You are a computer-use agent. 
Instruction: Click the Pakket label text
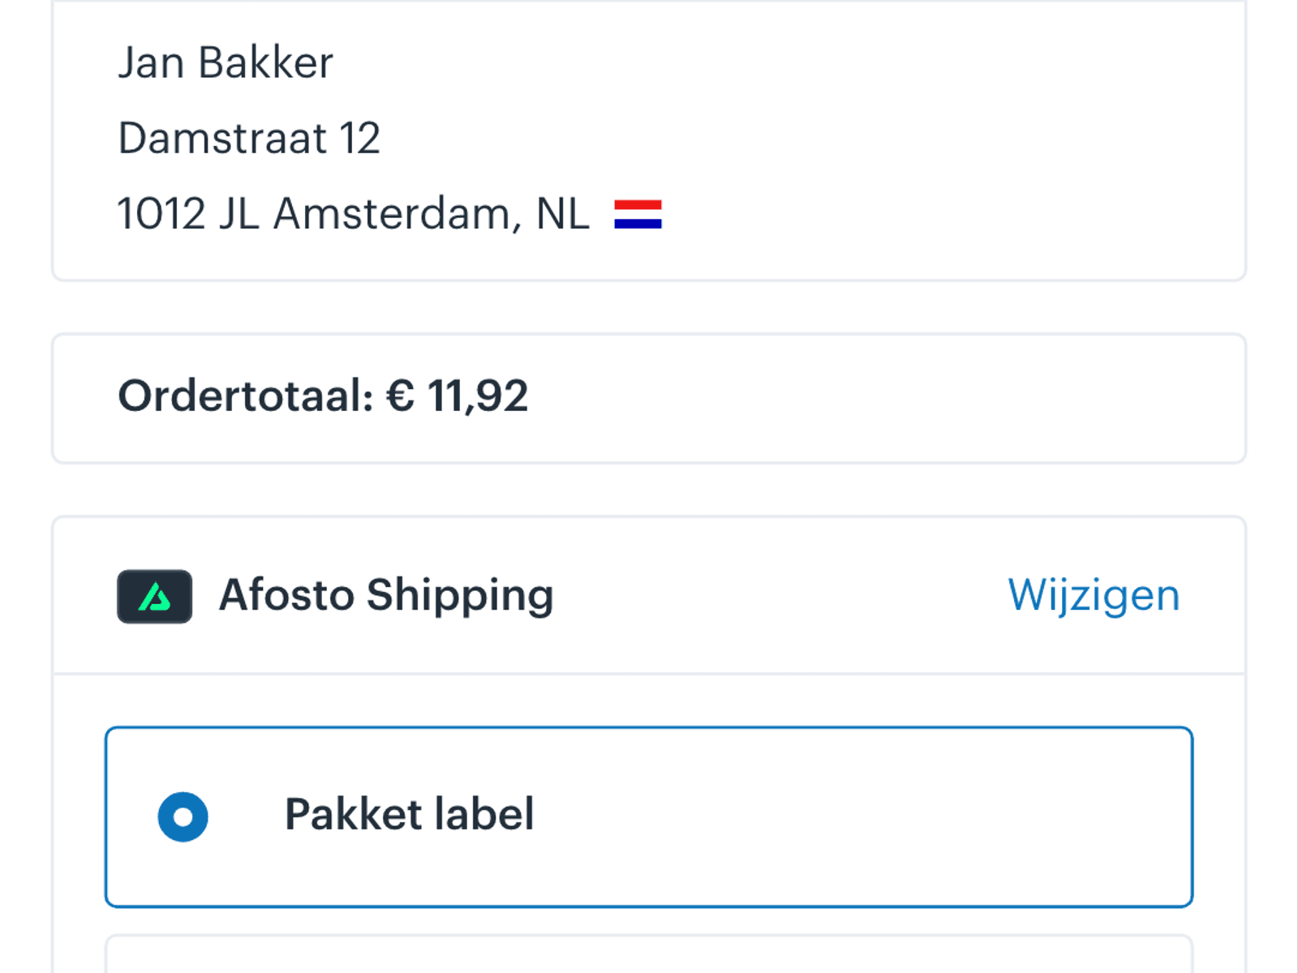[x=409, y=814]
